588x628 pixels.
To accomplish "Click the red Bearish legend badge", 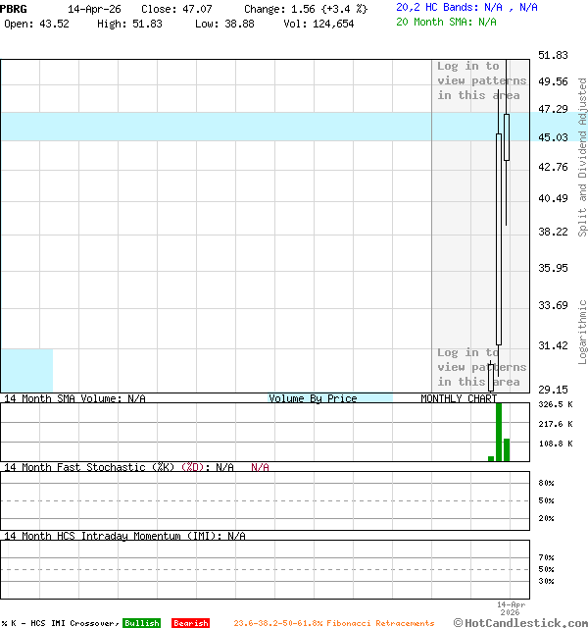I will click(x=190, y=623).
